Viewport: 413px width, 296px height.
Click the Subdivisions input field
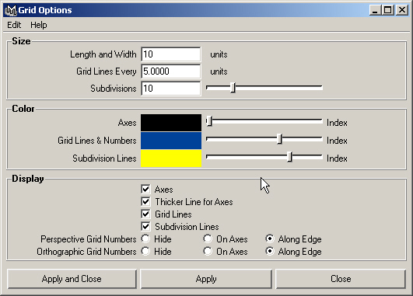[171, 89]
